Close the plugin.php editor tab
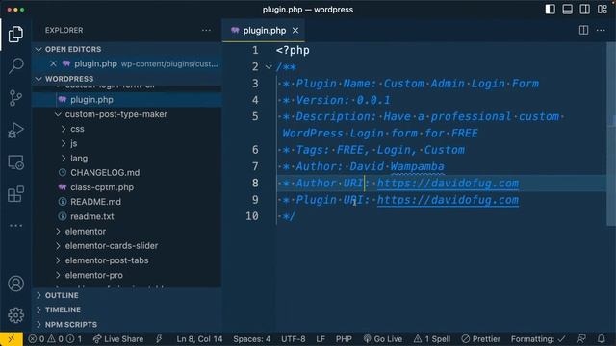 coord(295,30)
